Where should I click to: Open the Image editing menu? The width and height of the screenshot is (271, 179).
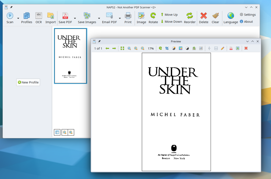[141, 18]
